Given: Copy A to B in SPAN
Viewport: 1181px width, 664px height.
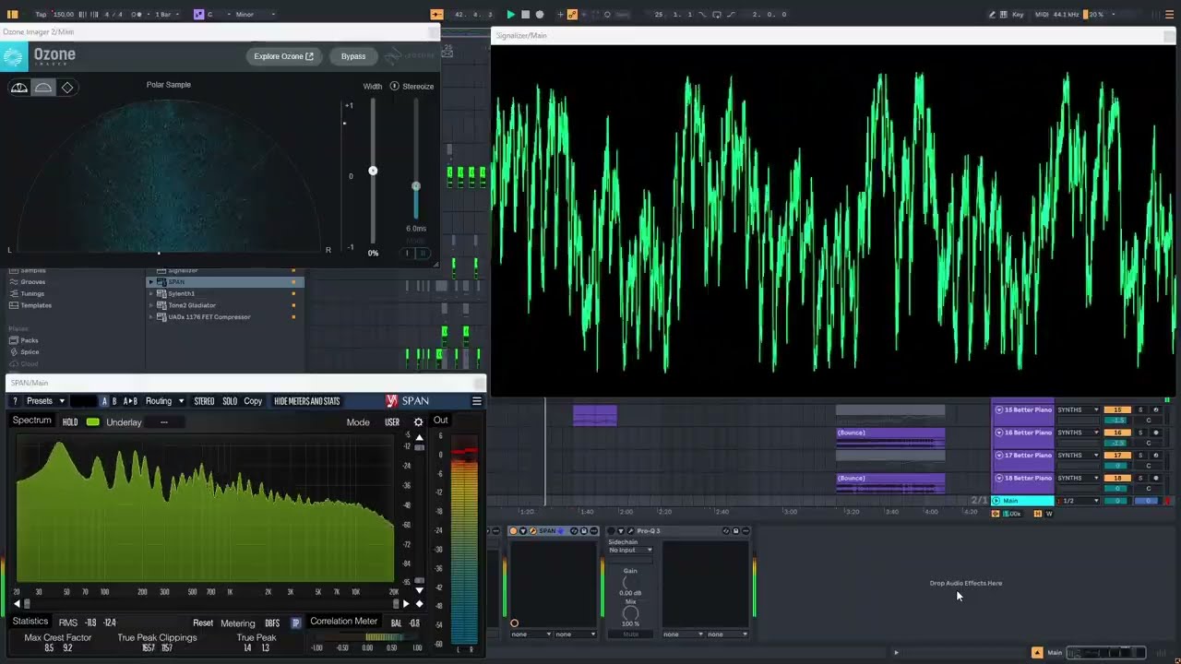Looking at the screenshot, I should (x=130, y=401).
